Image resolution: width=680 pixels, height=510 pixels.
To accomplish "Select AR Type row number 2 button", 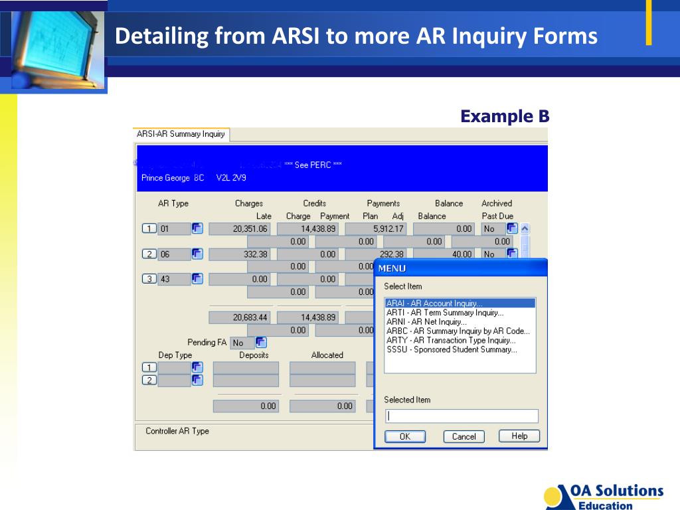I will click(149, 254).
